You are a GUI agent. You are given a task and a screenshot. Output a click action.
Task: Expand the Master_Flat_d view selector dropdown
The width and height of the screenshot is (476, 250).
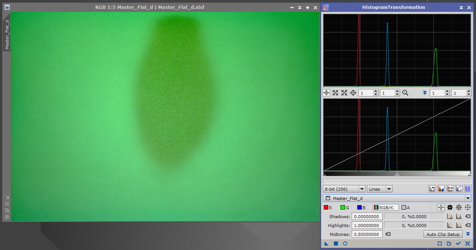(467, 198)
